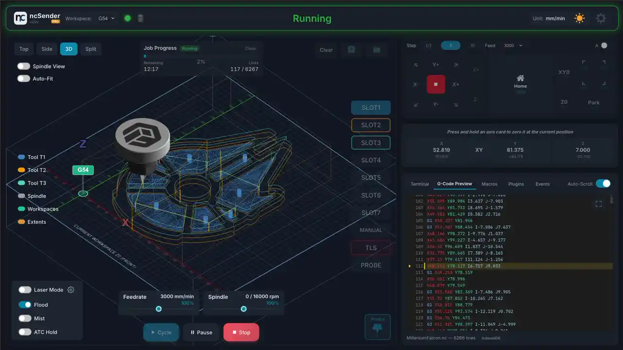623x350 pixels.
Task: Toggle the ATC Hold switch
Action: point(25,332)
